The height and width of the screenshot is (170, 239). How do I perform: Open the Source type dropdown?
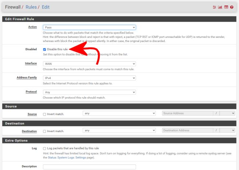(x=119, y=113)
